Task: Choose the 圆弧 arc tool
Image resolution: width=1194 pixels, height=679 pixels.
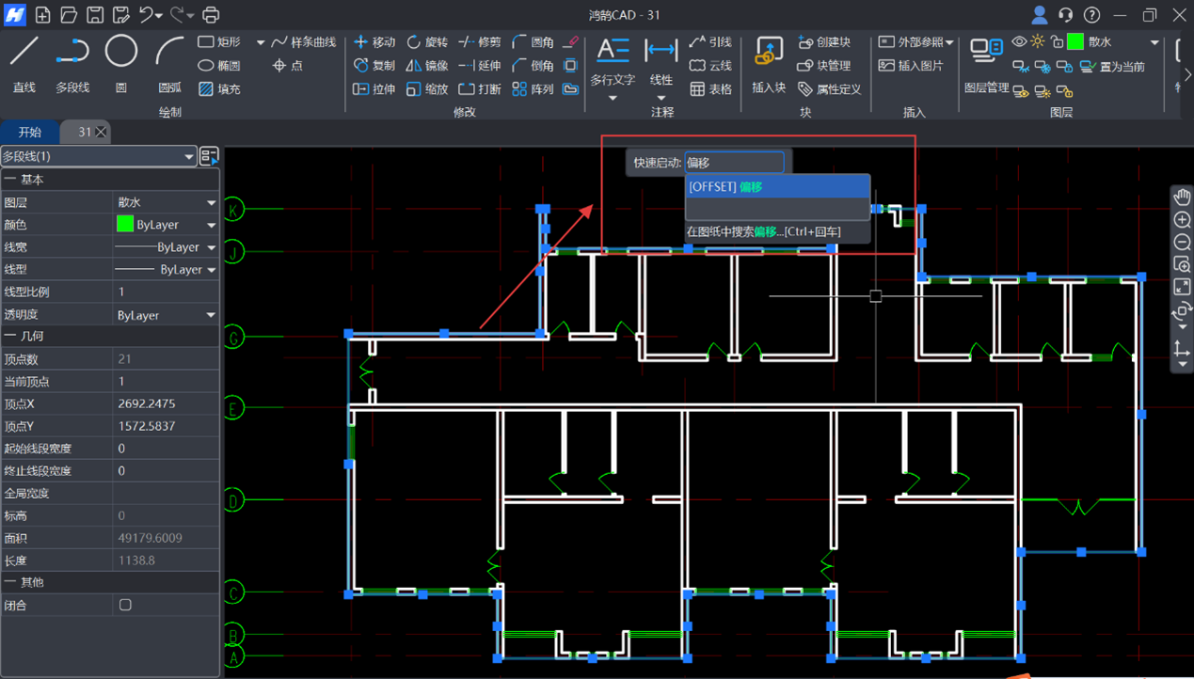Action: point(169,62)
